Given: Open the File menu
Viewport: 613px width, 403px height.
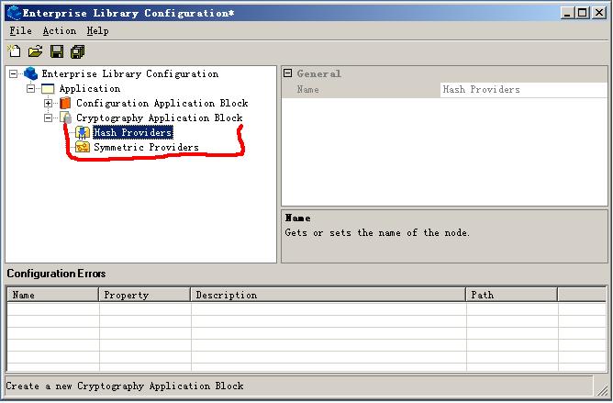Looking at the screenshot, I should click(x=20, y=31).
